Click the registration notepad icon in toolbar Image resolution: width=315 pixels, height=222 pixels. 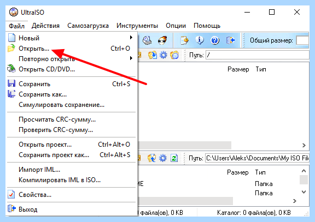184,40
